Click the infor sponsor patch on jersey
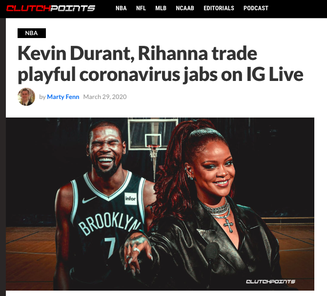This screenshot has height=296, width=327. pyautogui.click(x=131, y=198)
